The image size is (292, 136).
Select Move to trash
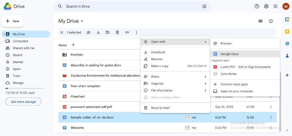point(175,108)
